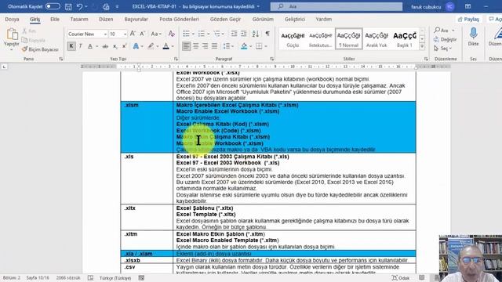Click the Paylaş share button

click(468, 19)
